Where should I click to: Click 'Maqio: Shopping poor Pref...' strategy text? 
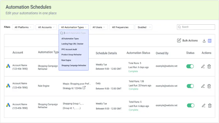click(77, 84)
